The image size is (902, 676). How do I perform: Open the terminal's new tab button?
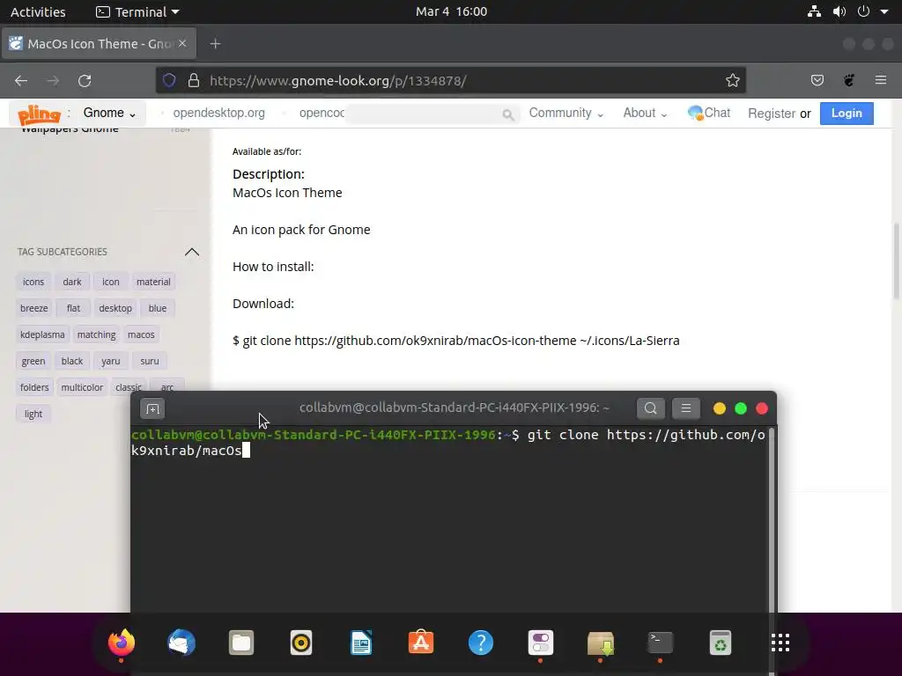(152, 408)
